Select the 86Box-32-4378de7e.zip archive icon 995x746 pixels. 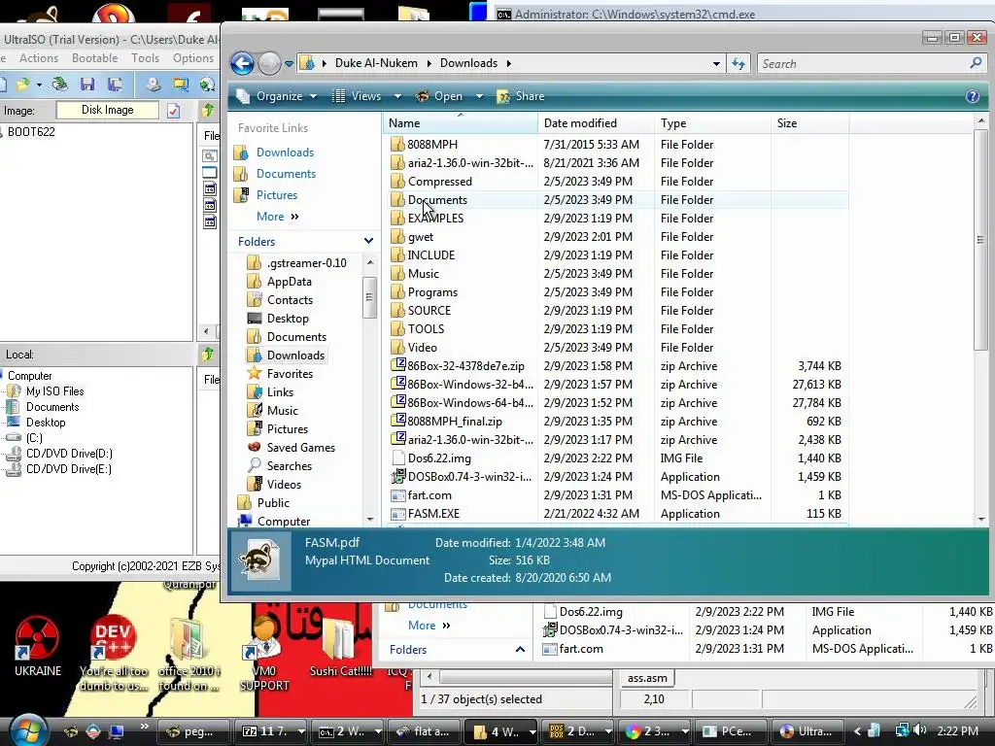tap(397, 365)
